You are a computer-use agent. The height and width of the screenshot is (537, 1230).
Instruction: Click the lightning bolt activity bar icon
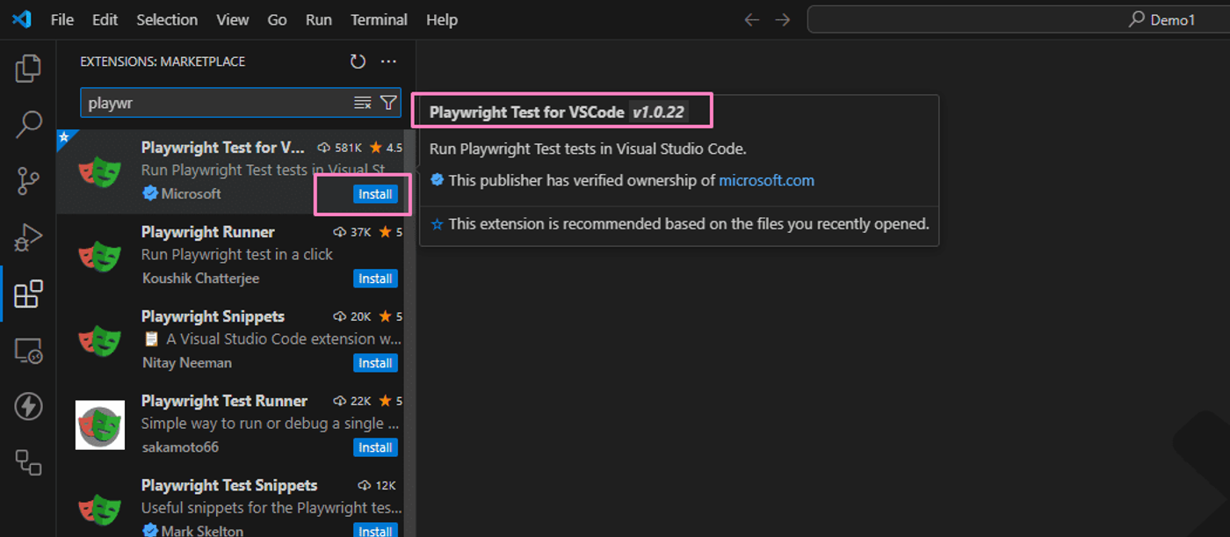coord(28,406)
